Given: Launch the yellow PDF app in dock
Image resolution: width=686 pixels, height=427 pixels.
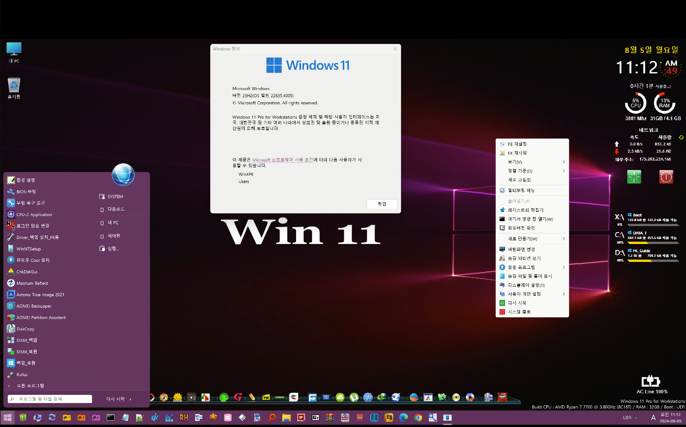Looking at the screenshot, I should coord(266,397).
